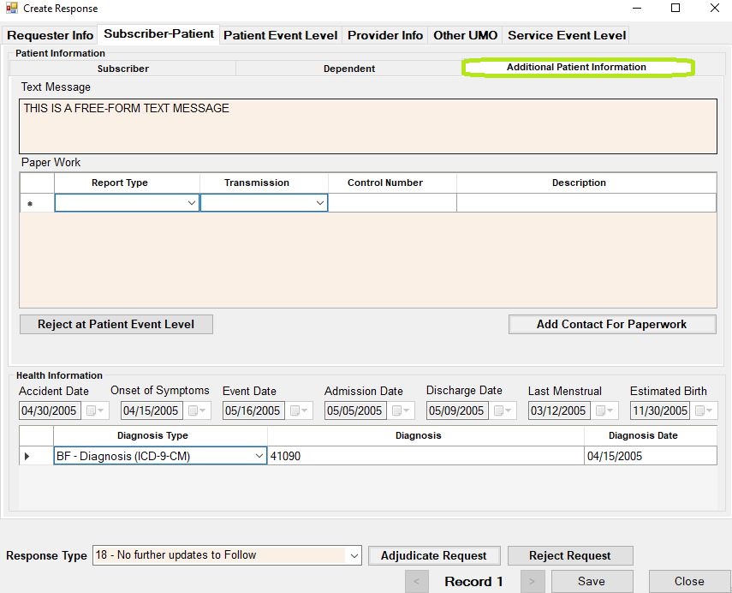The width and height of the screenshot is (732, 593).
Task: Click the Create Response window icon
Action: point(12,8)
